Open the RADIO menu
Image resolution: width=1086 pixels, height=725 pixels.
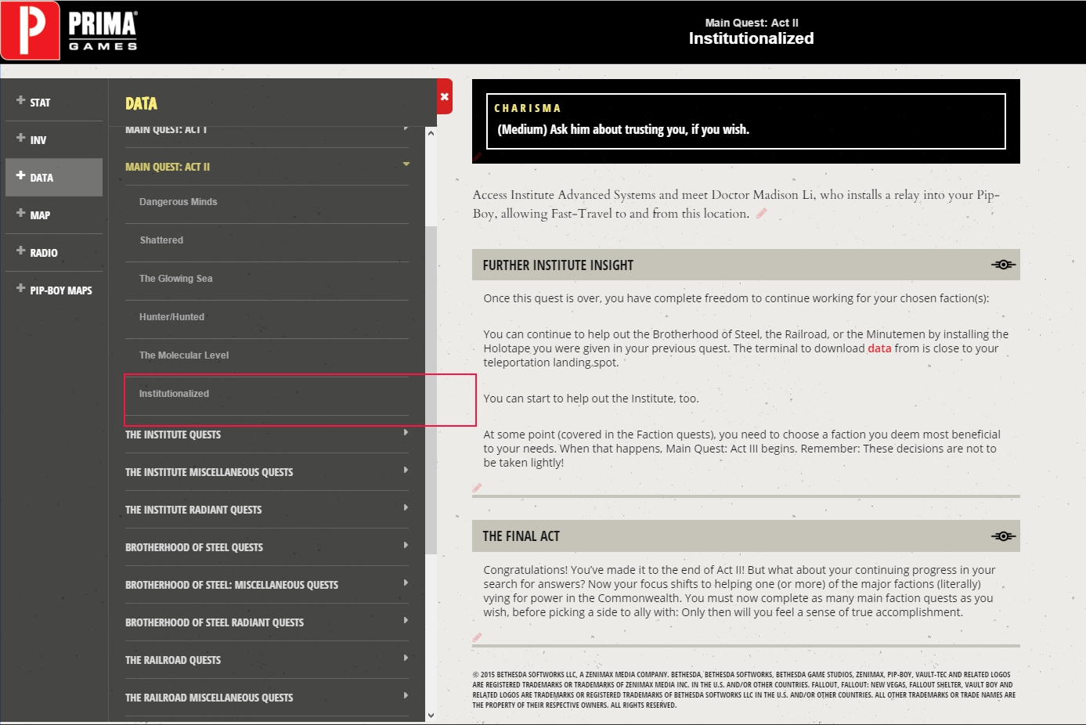point(54,253)
